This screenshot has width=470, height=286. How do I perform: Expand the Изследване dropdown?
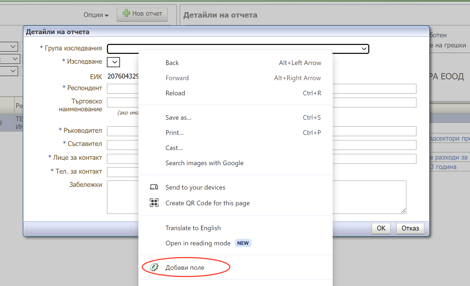coord(113,62)
